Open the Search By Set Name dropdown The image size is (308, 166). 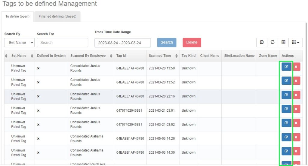click(x=20, y=43)
